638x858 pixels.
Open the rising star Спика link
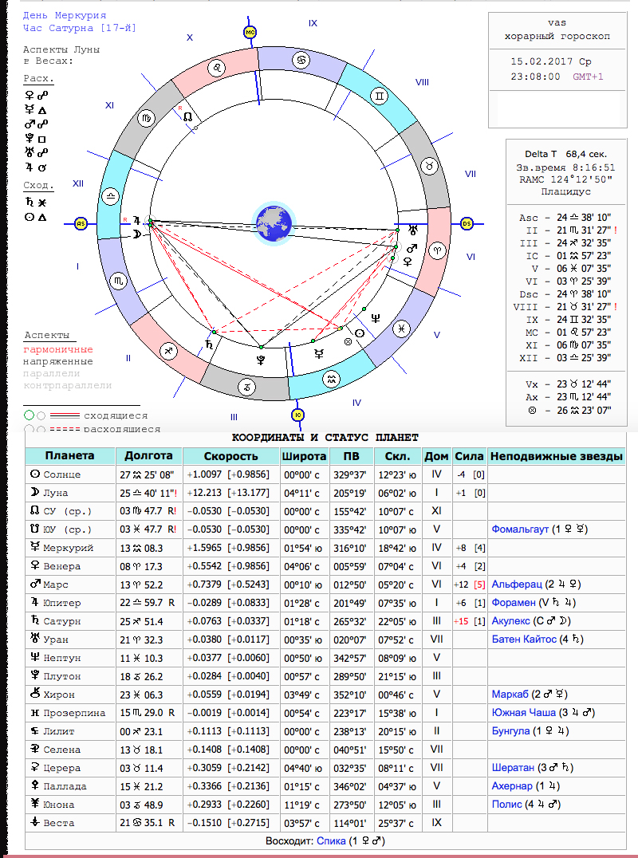[x=331, y=840]
